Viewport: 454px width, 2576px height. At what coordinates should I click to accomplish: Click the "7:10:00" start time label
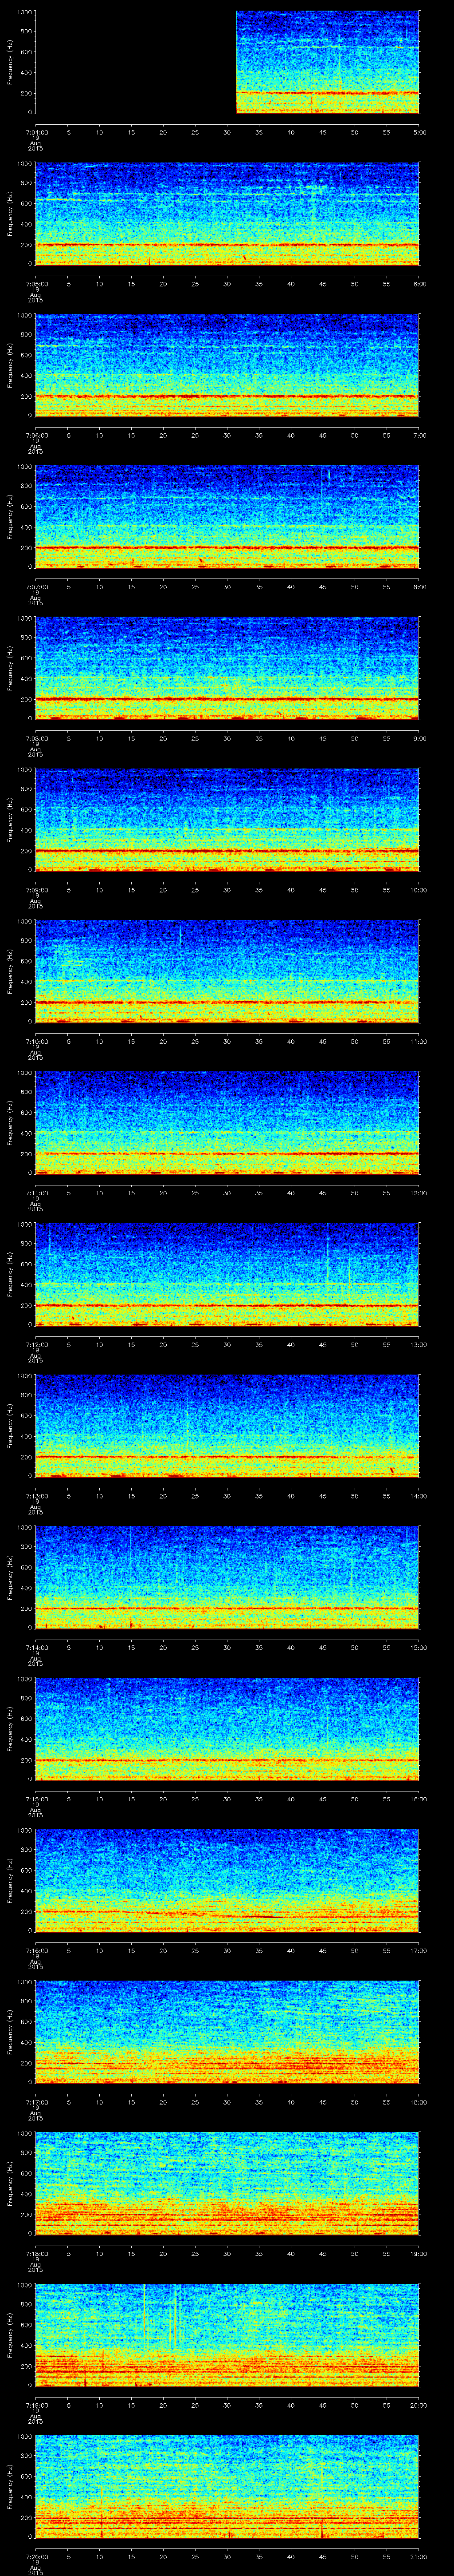pyautogui.click(x=36, y=1041)
